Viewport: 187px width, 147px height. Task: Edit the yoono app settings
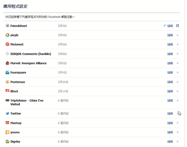pos(170,132)
